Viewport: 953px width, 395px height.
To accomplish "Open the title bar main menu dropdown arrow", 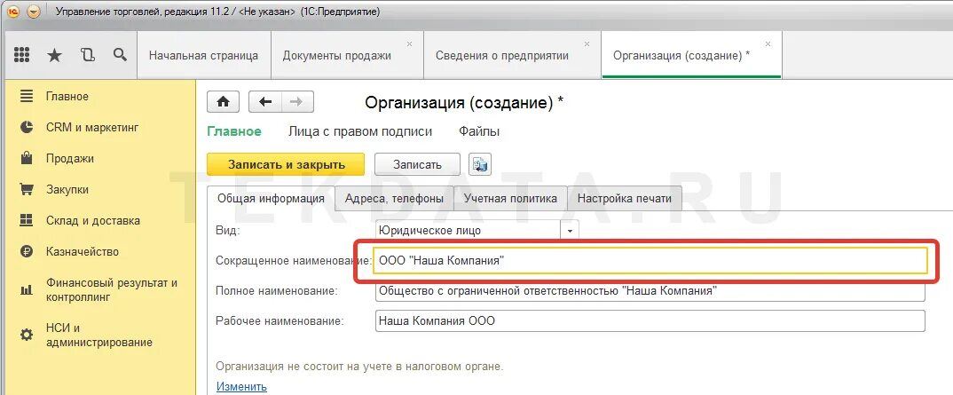I will click(33, 12).
